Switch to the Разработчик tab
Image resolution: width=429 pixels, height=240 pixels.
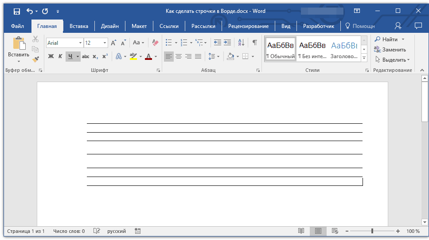click(x=319, y=26)
